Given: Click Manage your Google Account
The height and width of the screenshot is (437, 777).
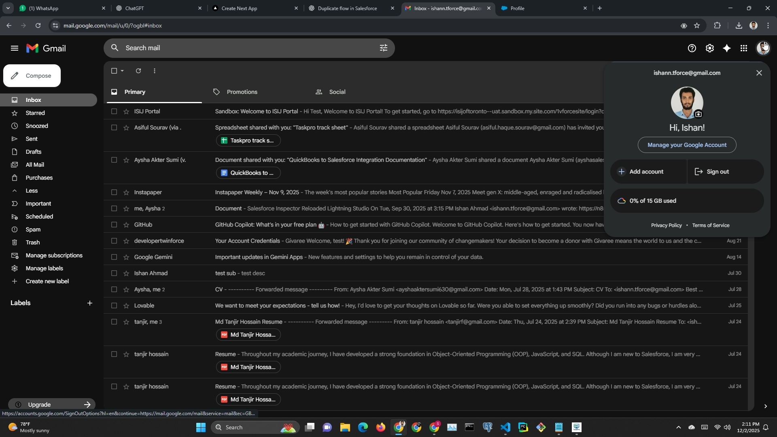Looking at the screenshot, I should coord(687,145).
